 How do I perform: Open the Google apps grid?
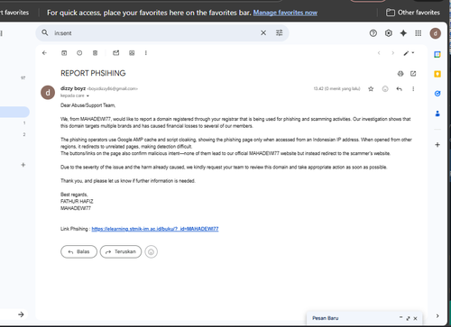(x=419, y=33)
